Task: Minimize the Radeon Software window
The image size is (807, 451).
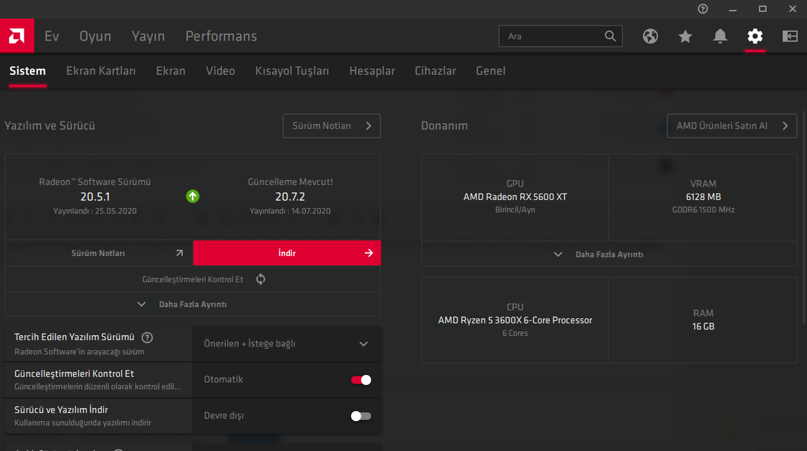Action: click(733, 9)
